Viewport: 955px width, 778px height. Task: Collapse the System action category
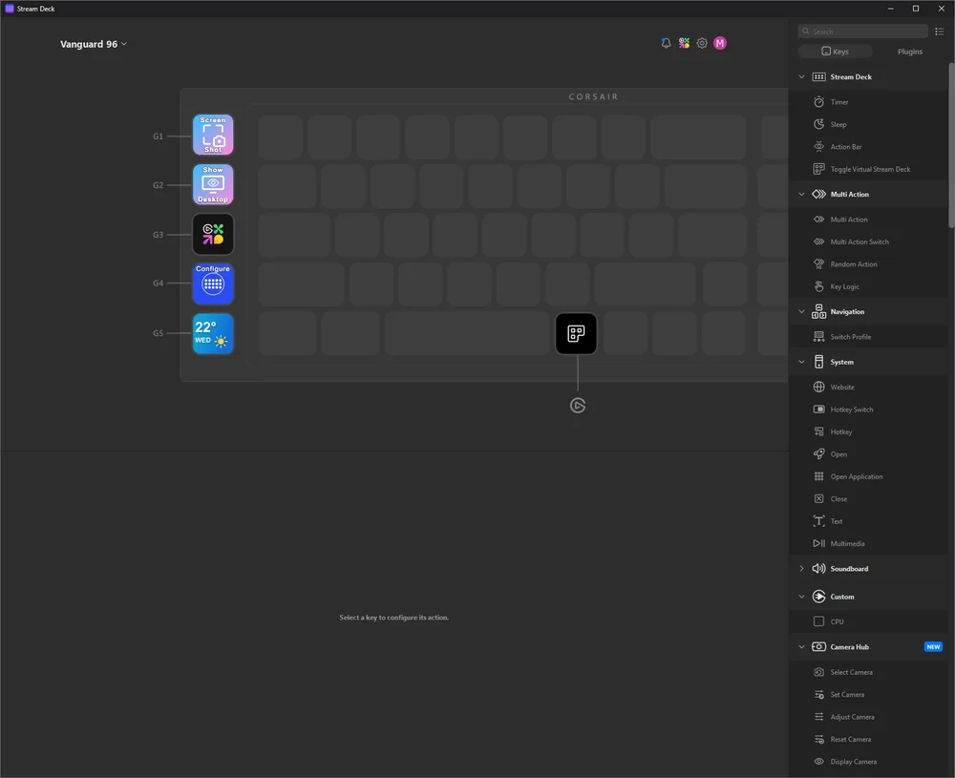[x=802, y=362]
